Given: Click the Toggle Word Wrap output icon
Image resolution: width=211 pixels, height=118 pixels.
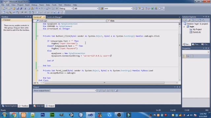Looking at the screenshot, I should (116, 90).
